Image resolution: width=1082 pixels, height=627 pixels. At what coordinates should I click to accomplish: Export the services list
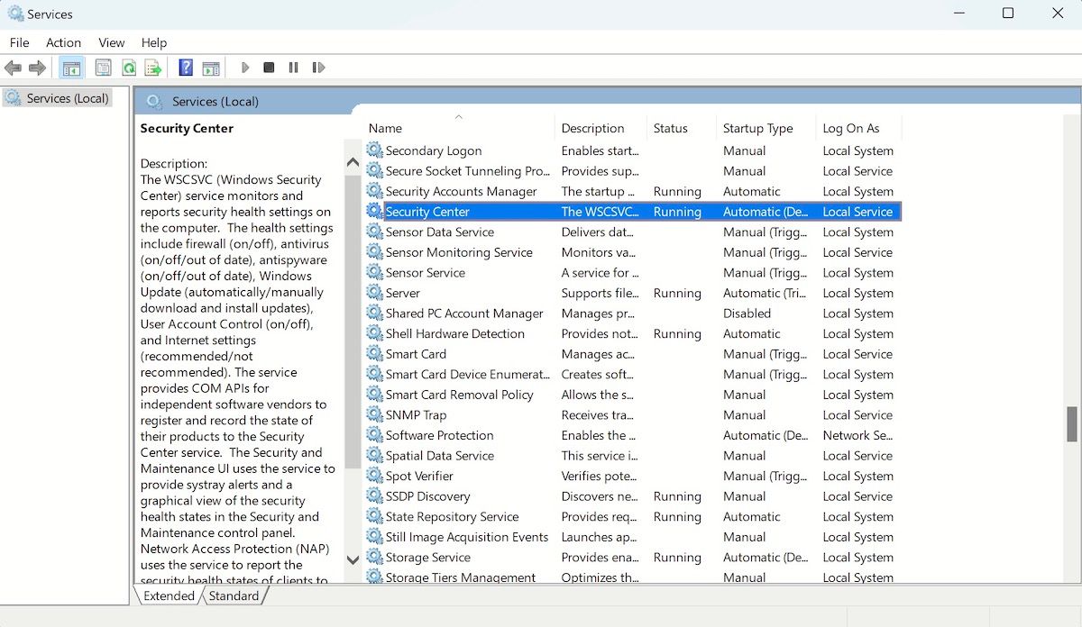point(153,67)
